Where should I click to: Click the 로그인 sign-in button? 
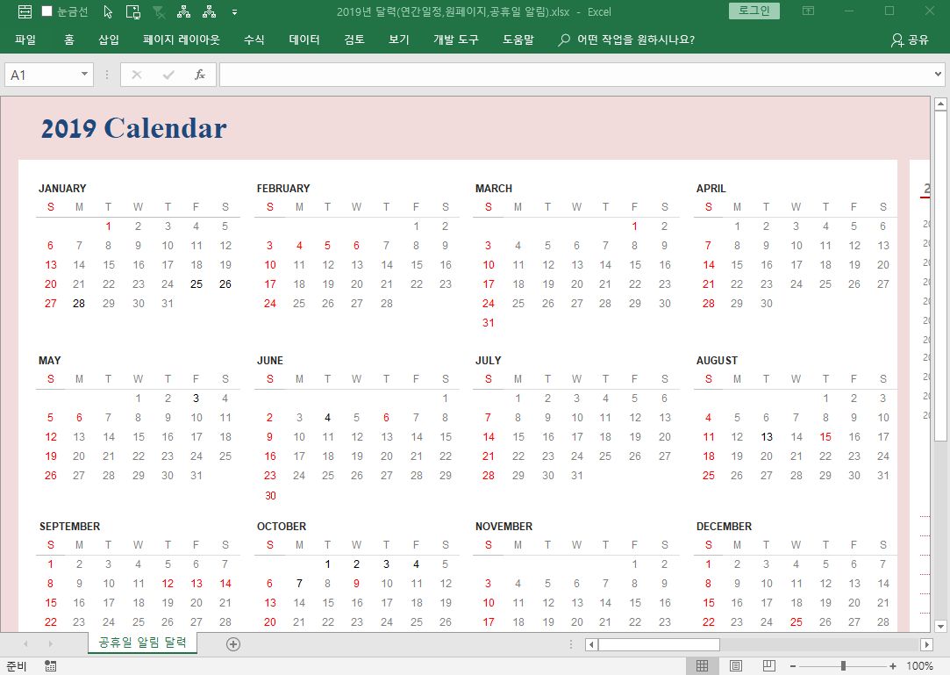[754, 11]
